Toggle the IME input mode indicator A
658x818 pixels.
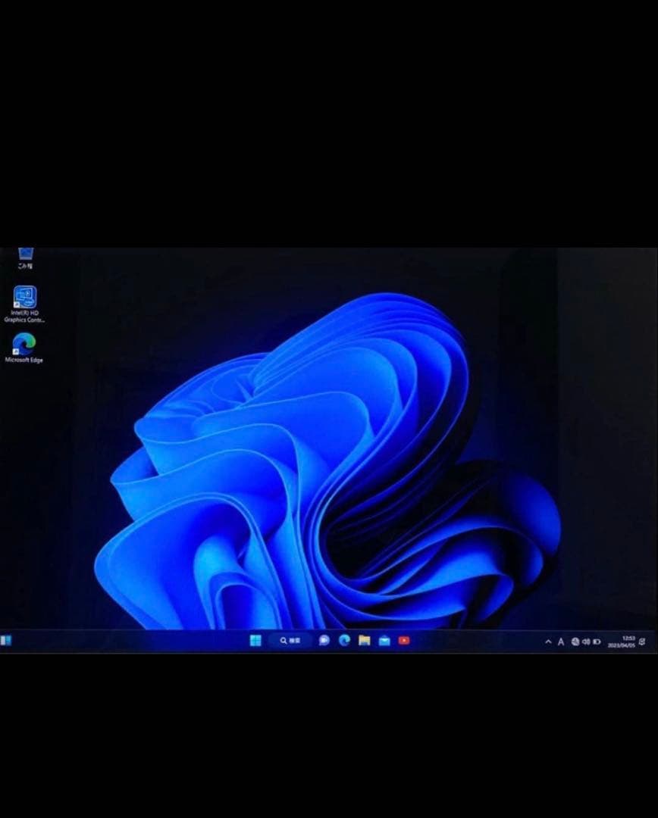point(561,642)
